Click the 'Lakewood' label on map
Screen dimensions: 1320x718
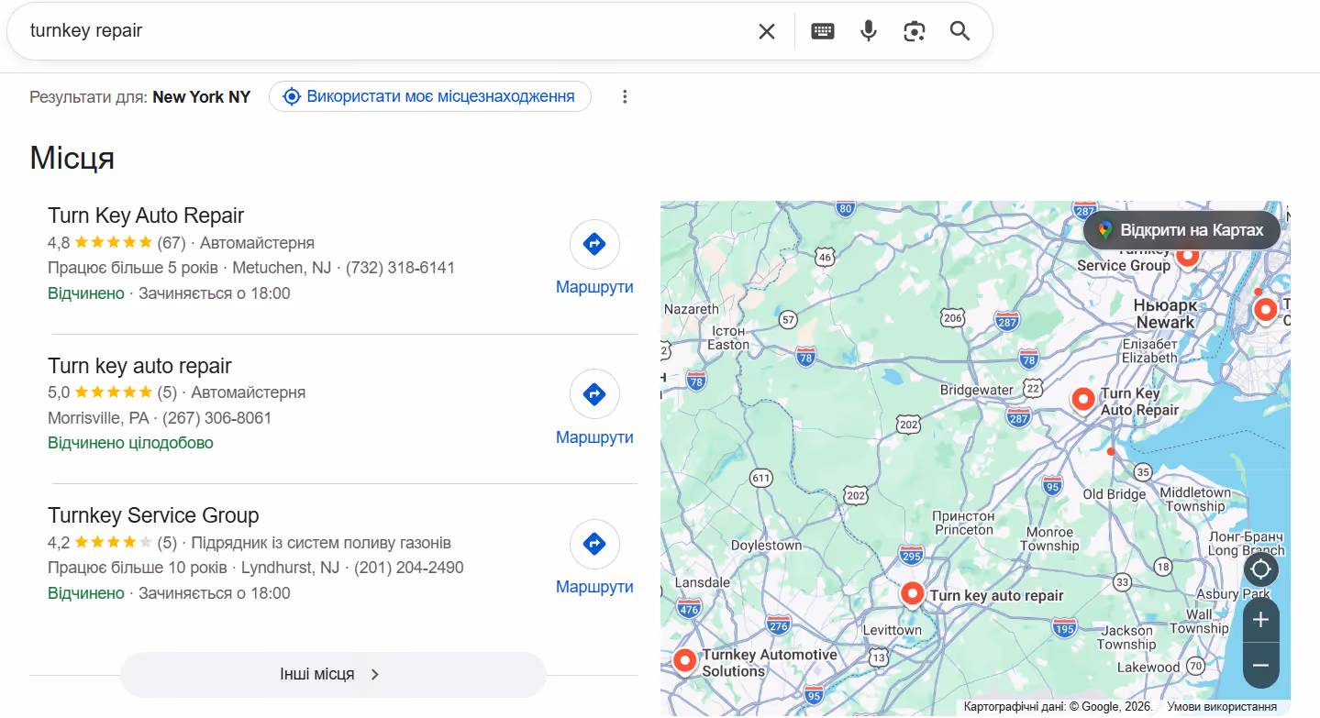tap(1148, 667)
